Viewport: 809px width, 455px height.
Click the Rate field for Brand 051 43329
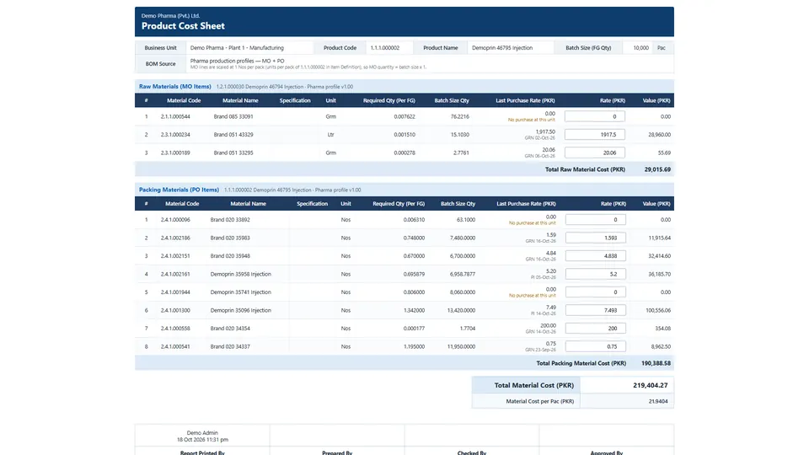594,135
